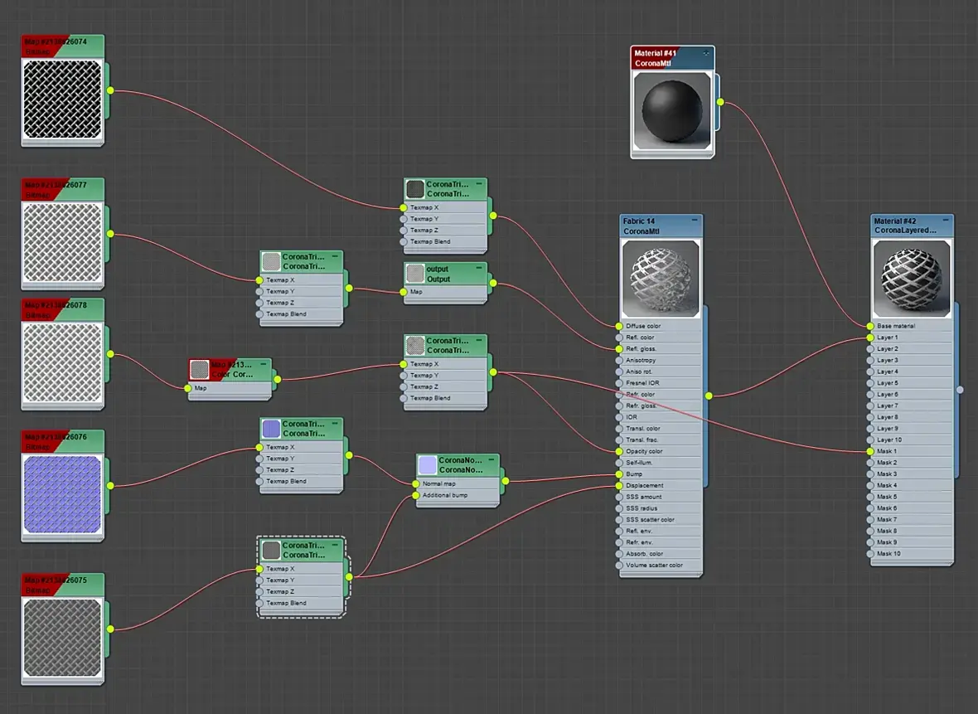Select the purple Map #2138826076 normal bitmap
Screen dimensions: 978x714
[62, 493]
